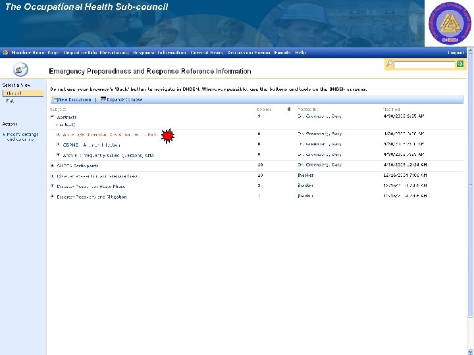Screen dimensions: 474x355
Task: Expand the Disaster Prevention and Preparedness thread
Action: [52, 176]
